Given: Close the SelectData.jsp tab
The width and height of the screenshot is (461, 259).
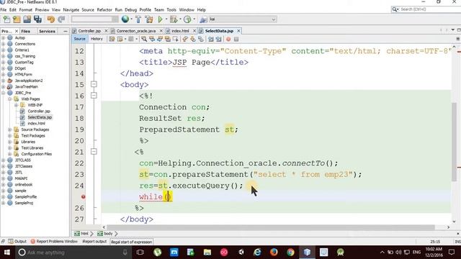Looking at the screenshot, I should tap(238, 31).
